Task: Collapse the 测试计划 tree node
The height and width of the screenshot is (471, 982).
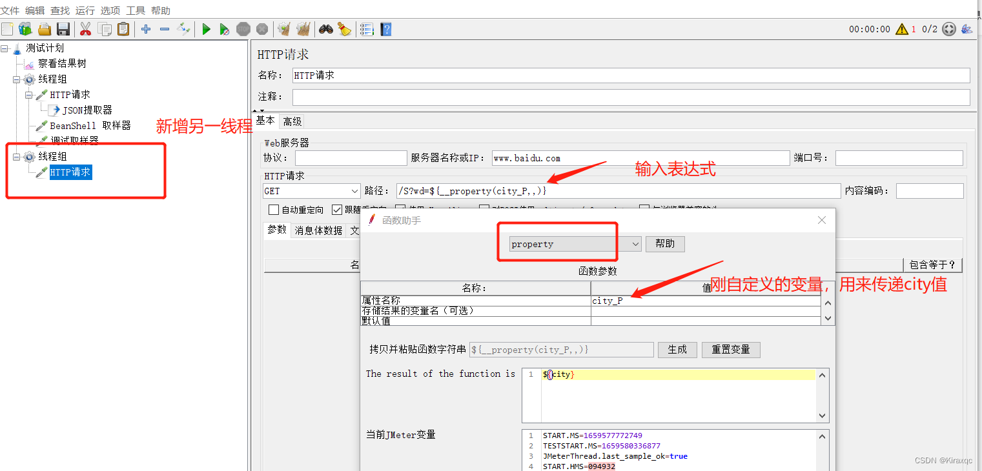Action: click(x=5, y=48)
